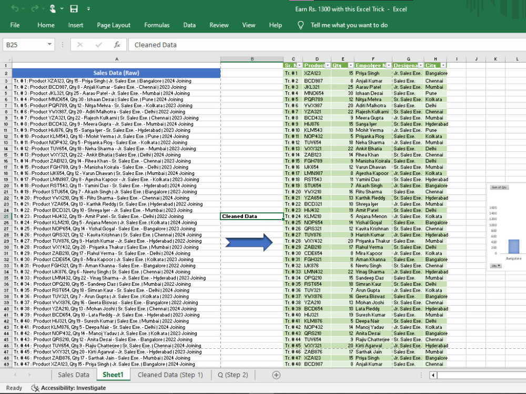Click the formula bar Cancel X icon
The height and width of the screenshot is (394, 526).
pos(80,45)
